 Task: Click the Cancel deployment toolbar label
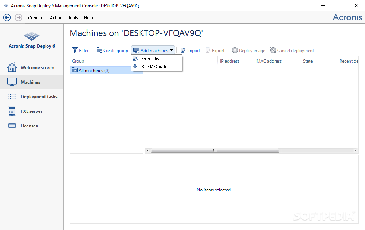(295, 51)
